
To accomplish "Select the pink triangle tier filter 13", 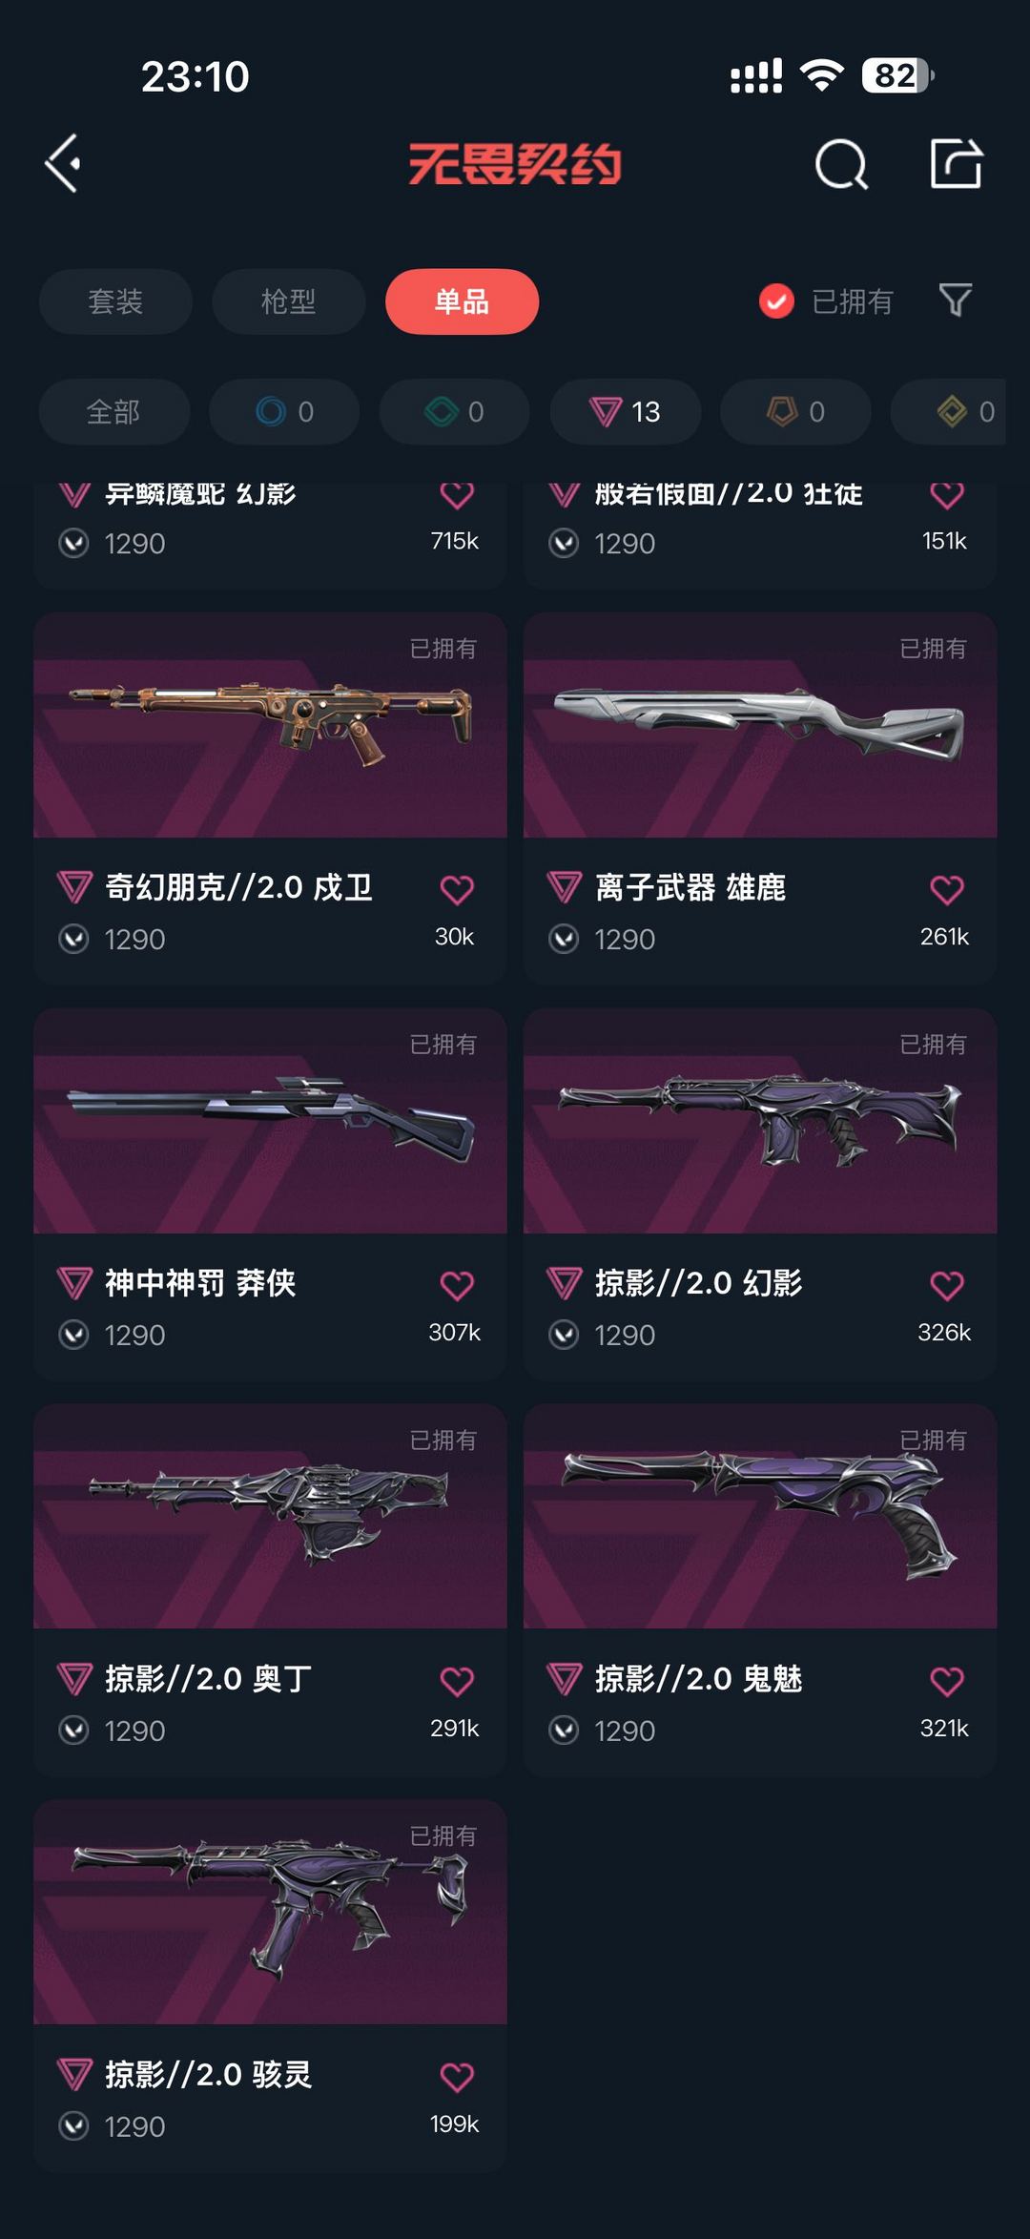I will (625, 411).
